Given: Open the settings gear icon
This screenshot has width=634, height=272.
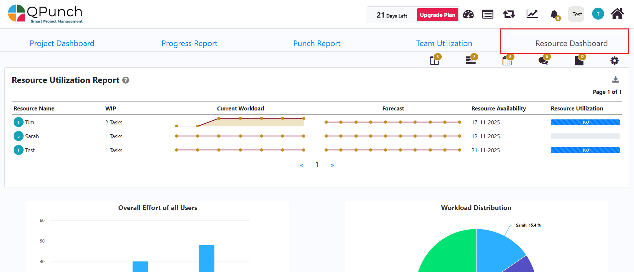Looking at the screenshot, I should point(614,61).
